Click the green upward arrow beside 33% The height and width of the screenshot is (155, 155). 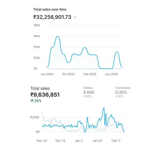point(32,101)
